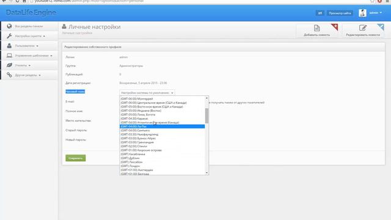Open the admin user dropdown
This screenshot has height=220, width=391.
[x=376, y=13]
